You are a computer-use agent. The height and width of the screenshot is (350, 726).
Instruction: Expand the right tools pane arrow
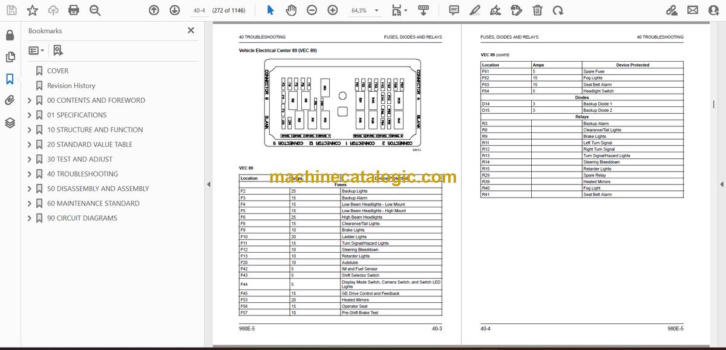(x=722, y=184)
